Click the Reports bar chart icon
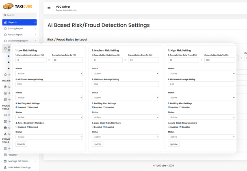The height and width of the screenshot is (171, 247). click(5, 22)
